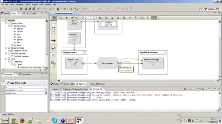The image size is (222, 124).
Task: Activate the Marquee selection tool
Action: pyautogui.click(x=60, y=18)
